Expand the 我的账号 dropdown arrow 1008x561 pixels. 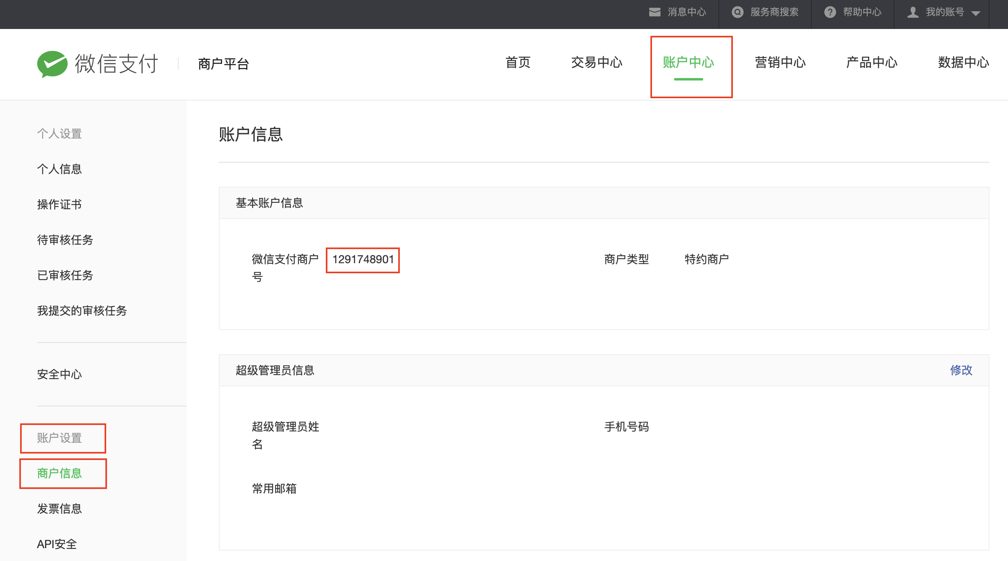pos(975,13)
